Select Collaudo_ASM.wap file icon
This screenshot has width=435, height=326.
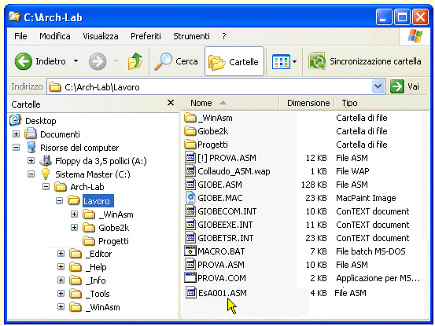tap(190, 171)
